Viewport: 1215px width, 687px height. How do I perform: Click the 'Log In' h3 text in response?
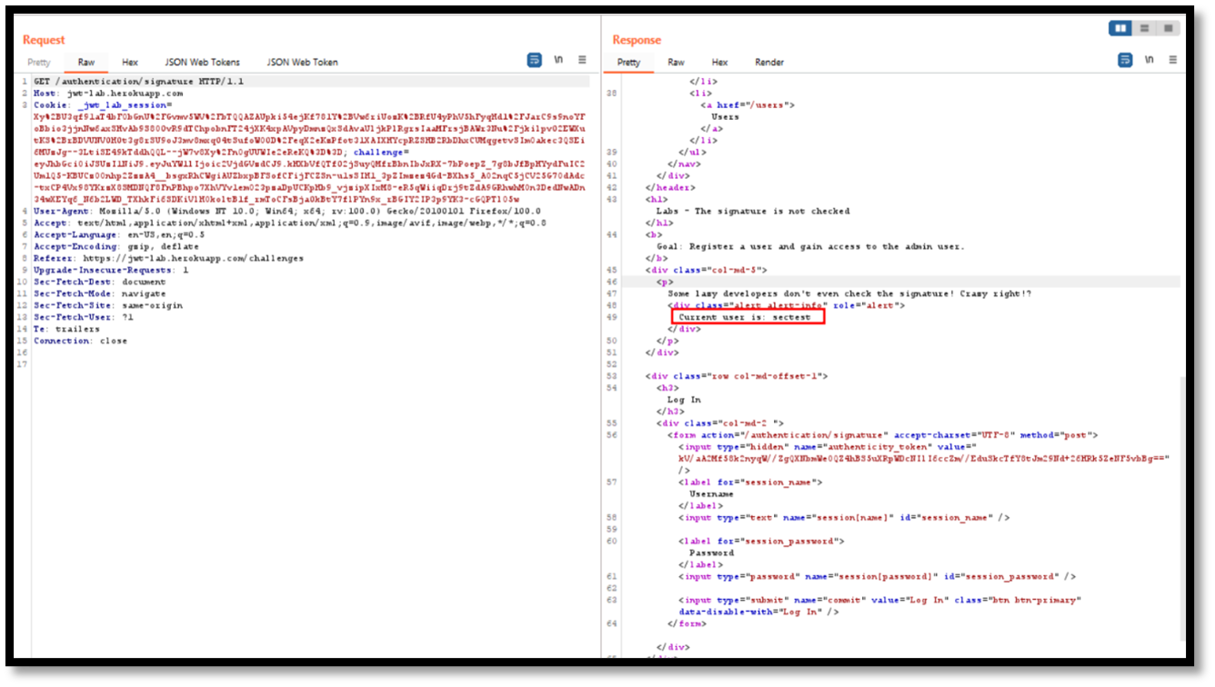(x=684, y=399)
